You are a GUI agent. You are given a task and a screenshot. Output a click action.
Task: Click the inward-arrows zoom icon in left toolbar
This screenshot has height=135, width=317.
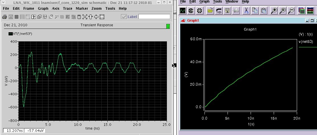[x=102, y=17]
